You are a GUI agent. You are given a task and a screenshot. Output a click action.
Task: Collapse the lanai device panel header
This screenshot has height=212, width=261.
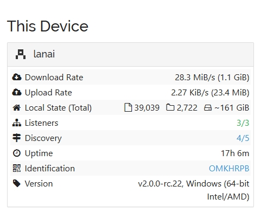point(130,54)
